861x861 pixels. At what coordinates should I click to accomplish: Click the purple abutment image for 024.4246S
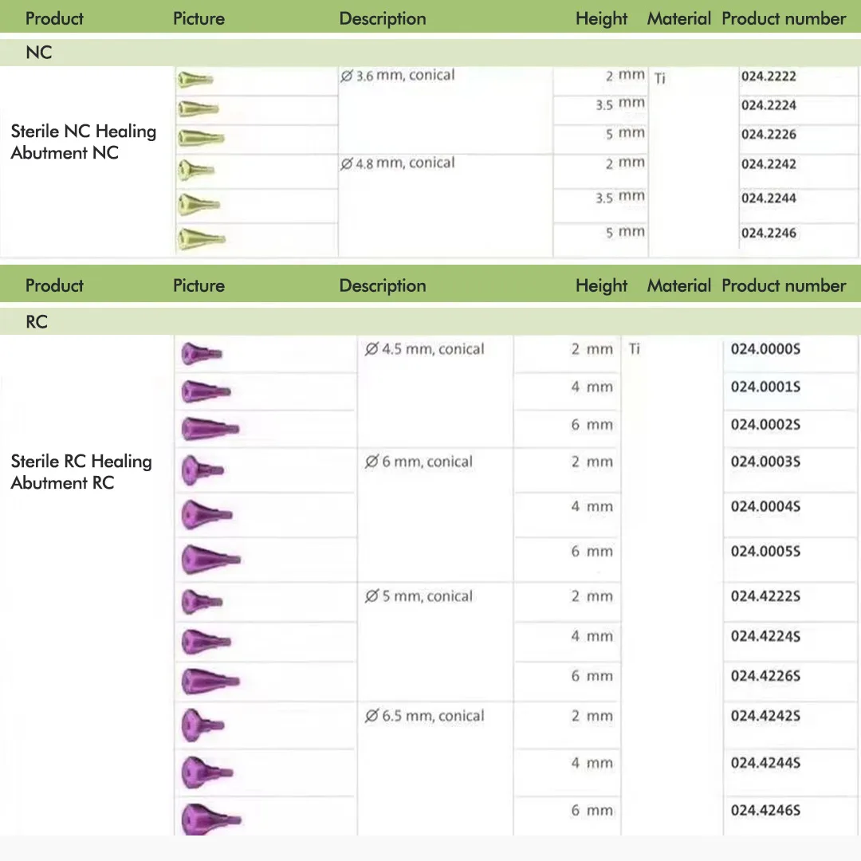click(x=211, y=820)
